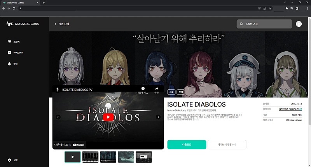Click the release date 2022.12.14 value

pos(296,104)
